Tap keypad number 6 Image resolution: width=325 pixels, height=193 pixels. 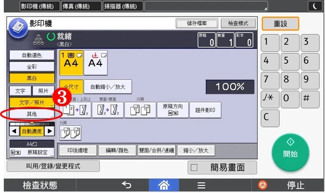coord(310,62)
